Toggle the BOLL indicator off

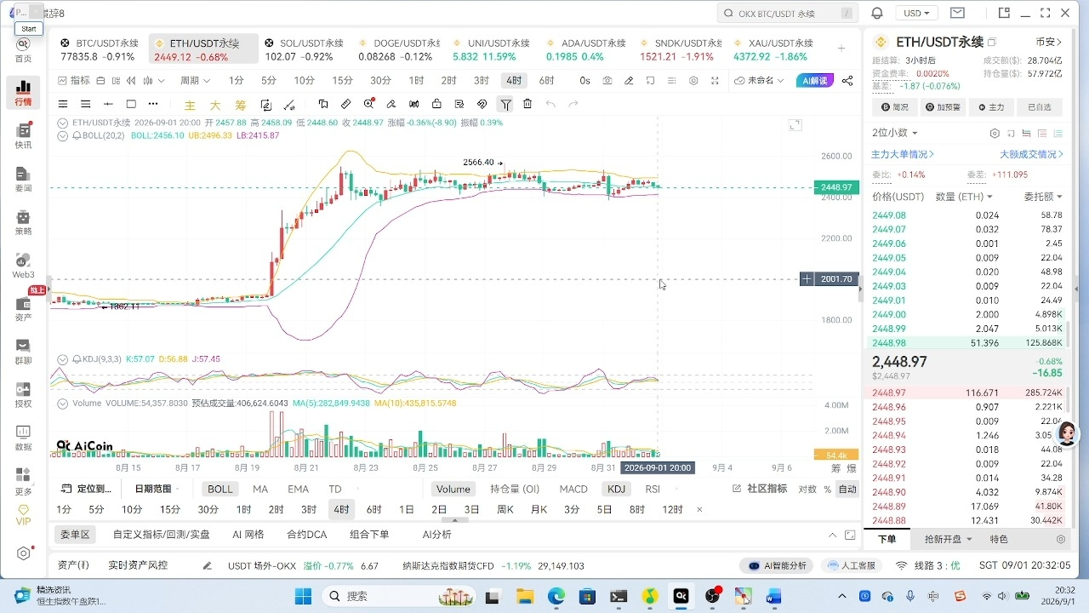[220, 489]
